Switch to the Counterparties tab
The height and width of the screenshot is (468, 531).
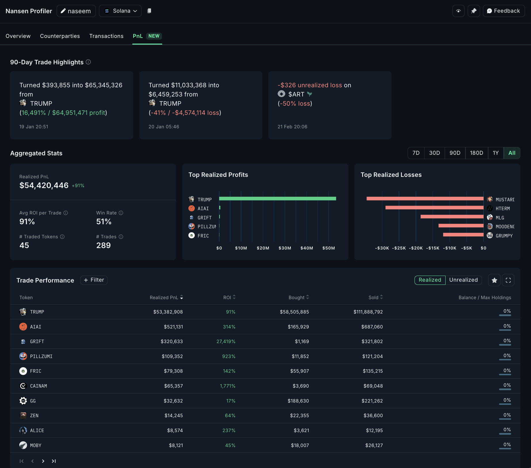60,36
